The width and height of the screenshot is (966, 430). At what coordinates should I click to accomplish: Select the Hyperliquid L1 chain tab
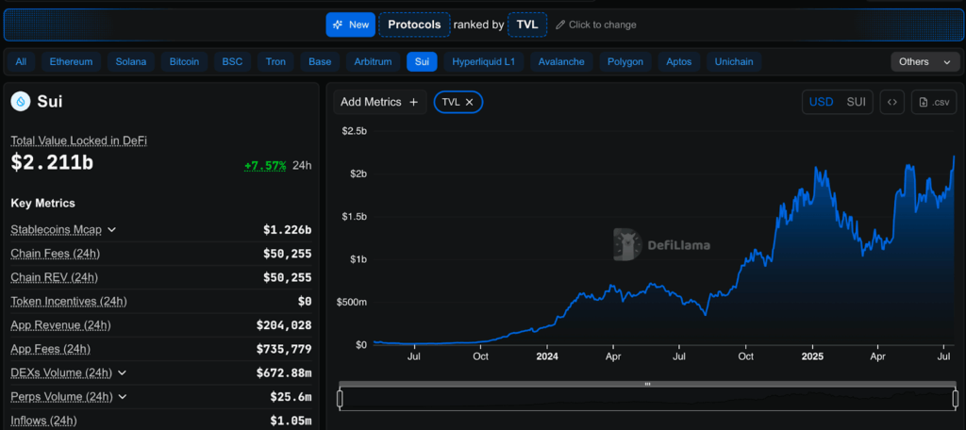click(484, 61)
